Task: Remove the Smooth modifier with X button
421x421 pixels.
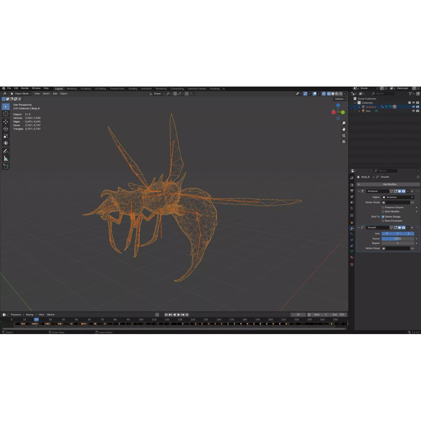Action: pyautogui.click(x=412, y=228)
